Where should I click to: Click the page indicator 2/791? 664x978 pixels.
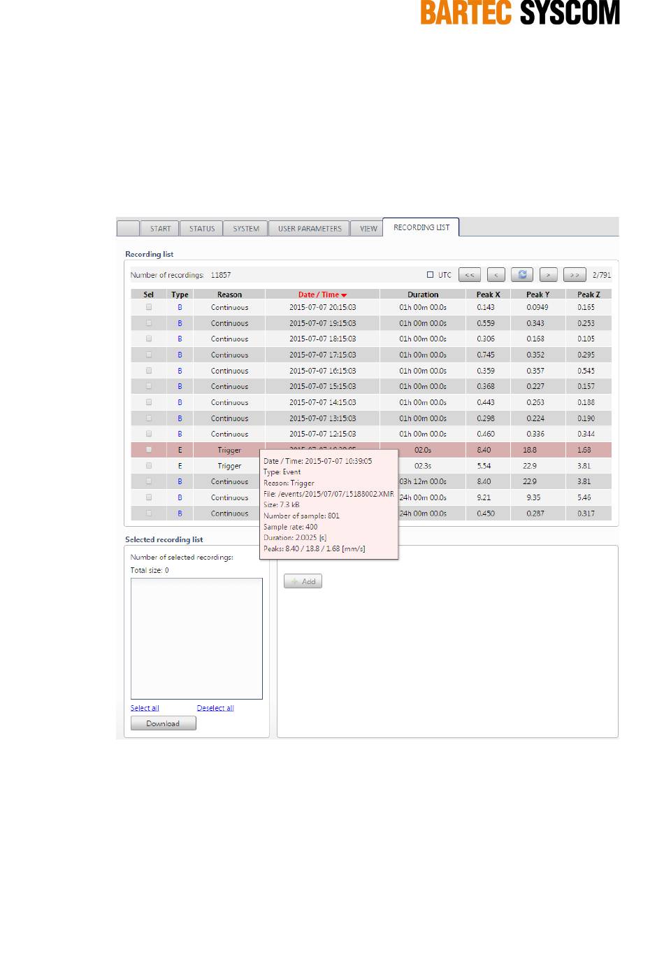point(601,275)
